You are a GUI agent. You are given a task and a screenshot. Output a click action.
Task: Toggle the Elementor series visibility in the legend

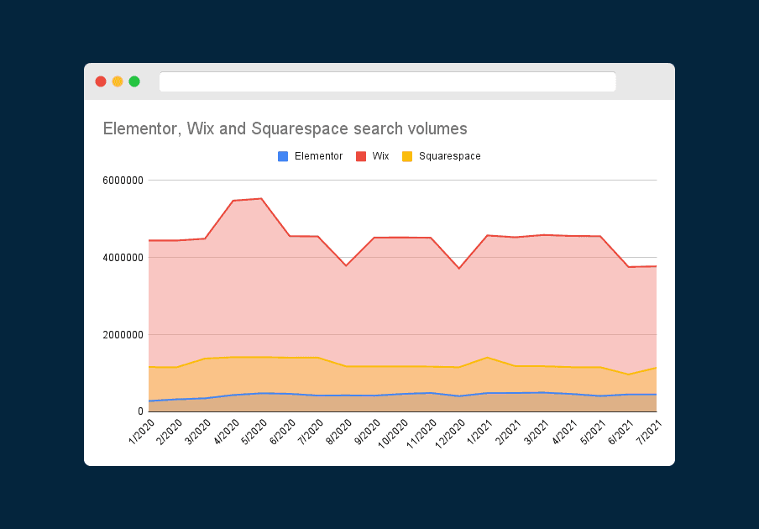point(310,156)
